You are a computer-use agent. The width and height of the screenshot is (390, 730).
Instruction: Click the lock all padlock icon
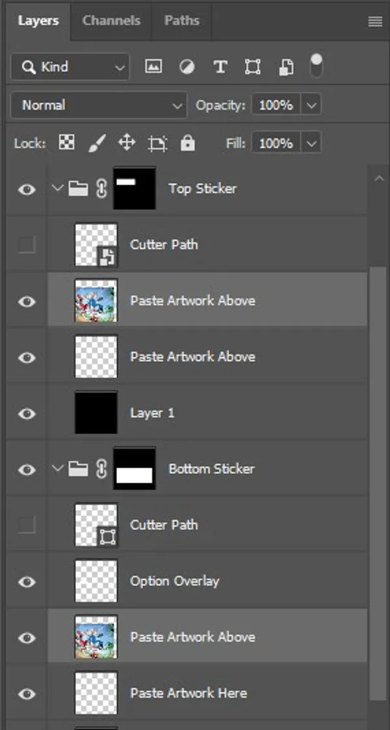(188, 143)
